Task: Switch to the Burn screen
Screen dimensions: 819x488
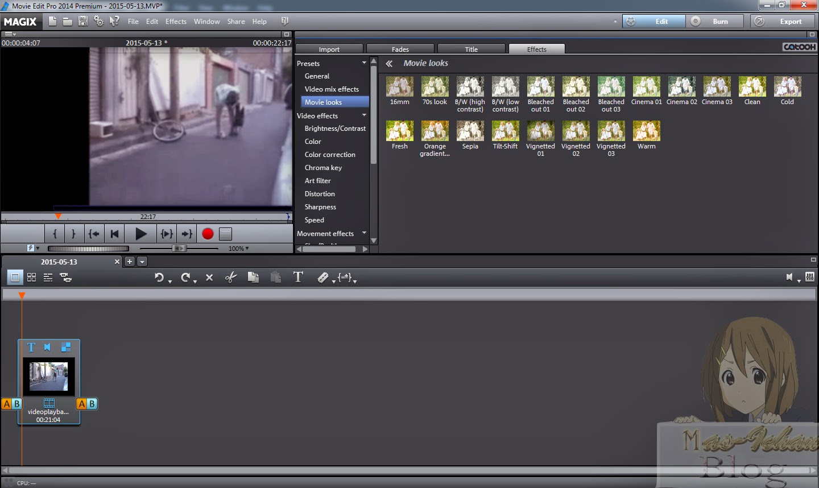Action: [x=715, y=22]
